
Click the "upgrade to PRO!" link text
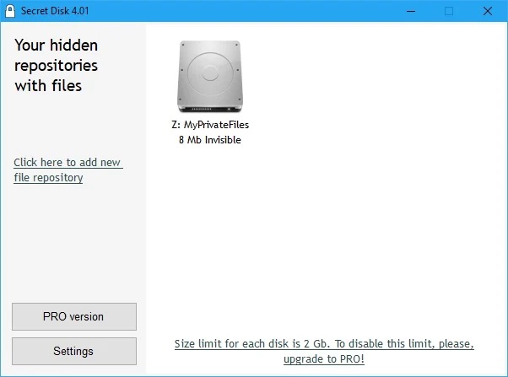coord(324,359)
